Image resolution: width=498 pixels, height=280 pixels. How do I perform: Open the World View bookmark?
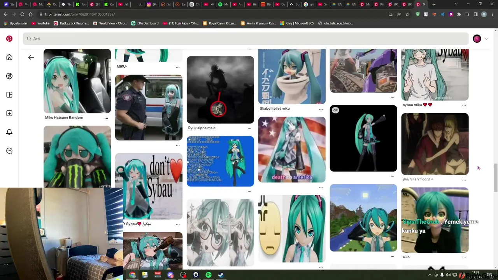(110, 23)
